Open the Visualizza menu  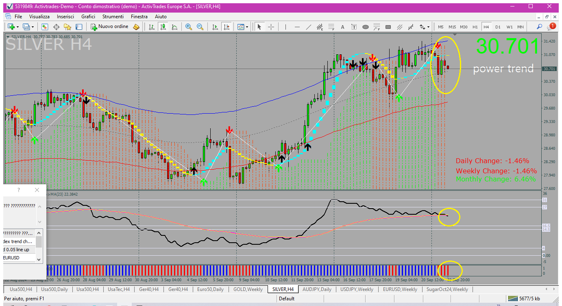(x=39, y=17)
